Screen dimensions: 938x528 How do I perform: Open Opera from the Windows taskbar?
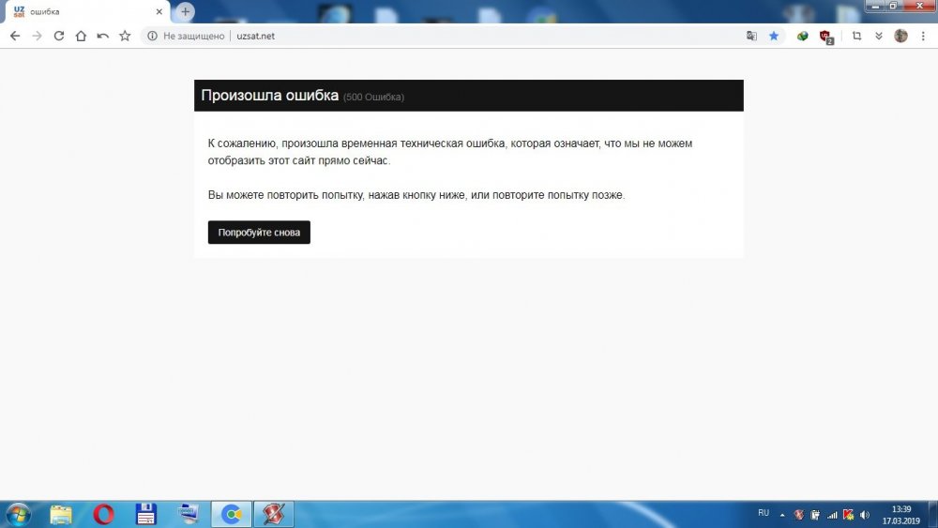103,514
